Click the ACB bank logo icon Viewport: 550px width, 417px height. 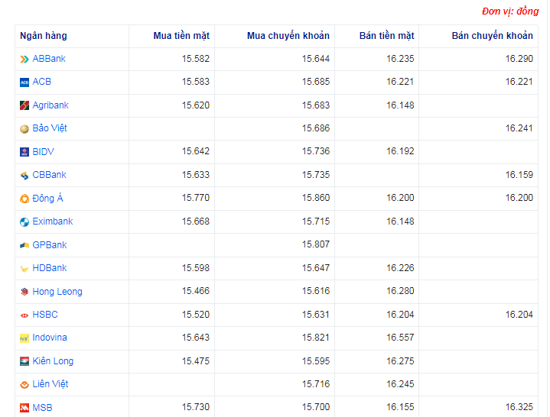tap(24, 82)
